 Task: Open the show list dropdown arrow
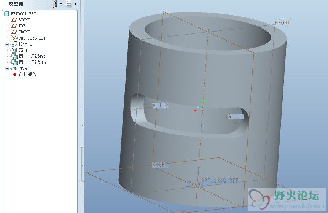[75, 4]
